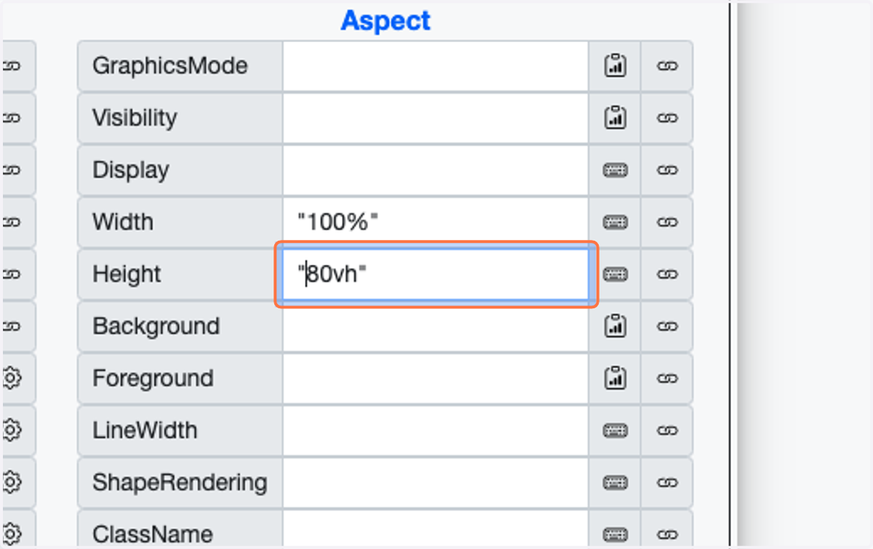This screenshot has width=873, height=549.
Task: Click inside the Height input field
Action: [x=436, y=274]
